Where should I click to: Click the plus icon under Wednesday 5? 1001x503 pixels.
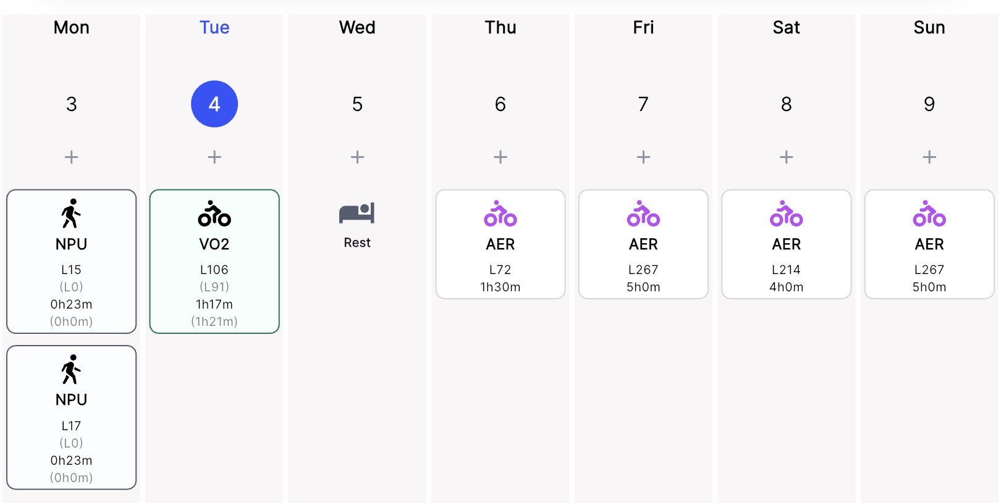tap(357, 157)
